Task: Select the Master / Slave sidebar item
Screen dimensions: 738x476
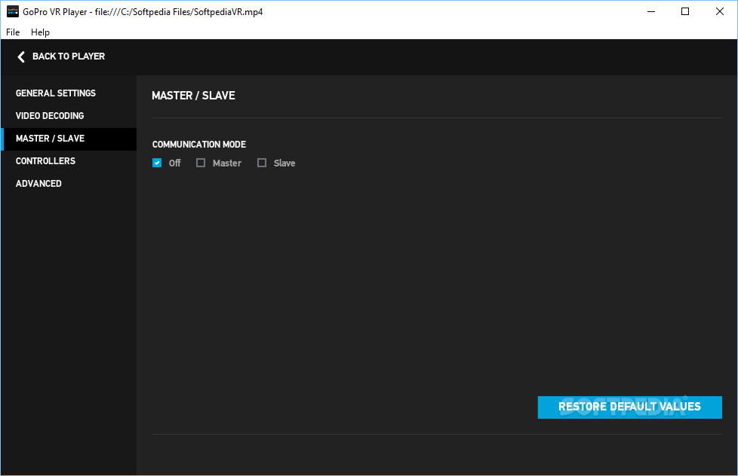Action: tap(69, 139)
